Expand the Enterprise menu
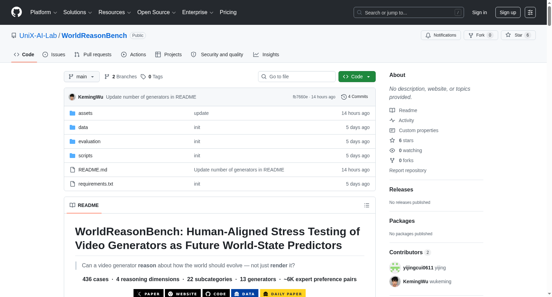 (198, 12)
